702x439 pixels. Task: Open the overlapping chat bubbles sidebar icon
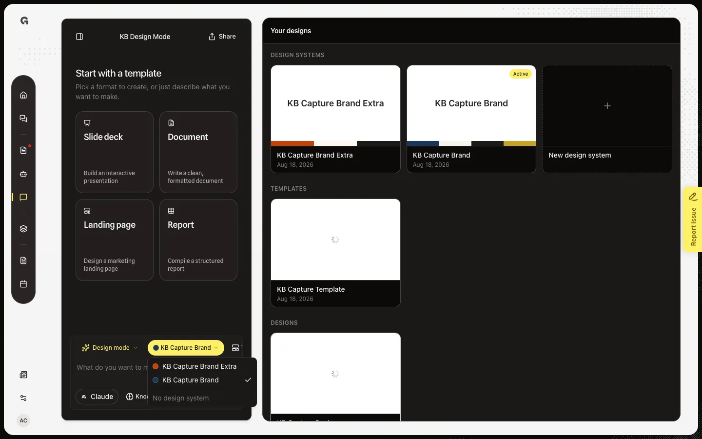[23, 119]
